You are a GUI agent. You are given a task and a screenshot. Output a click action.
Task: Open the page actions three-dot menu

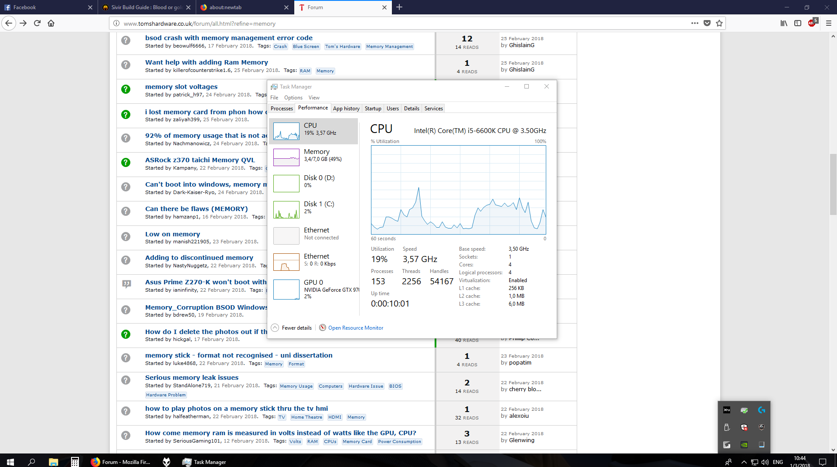(x=694, y=23)
